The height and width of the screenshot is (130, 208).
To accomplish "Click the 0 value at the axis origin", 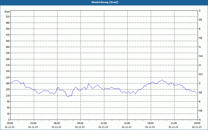I will tap(9, 120).
